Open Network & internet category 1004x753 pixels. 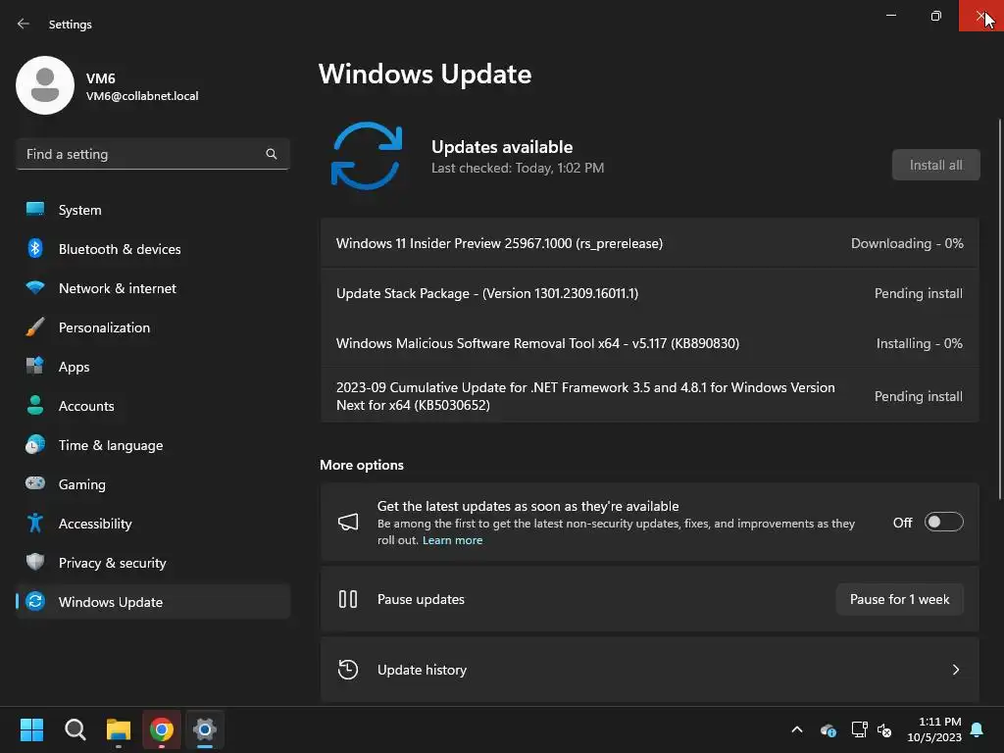tap(153, 288)
